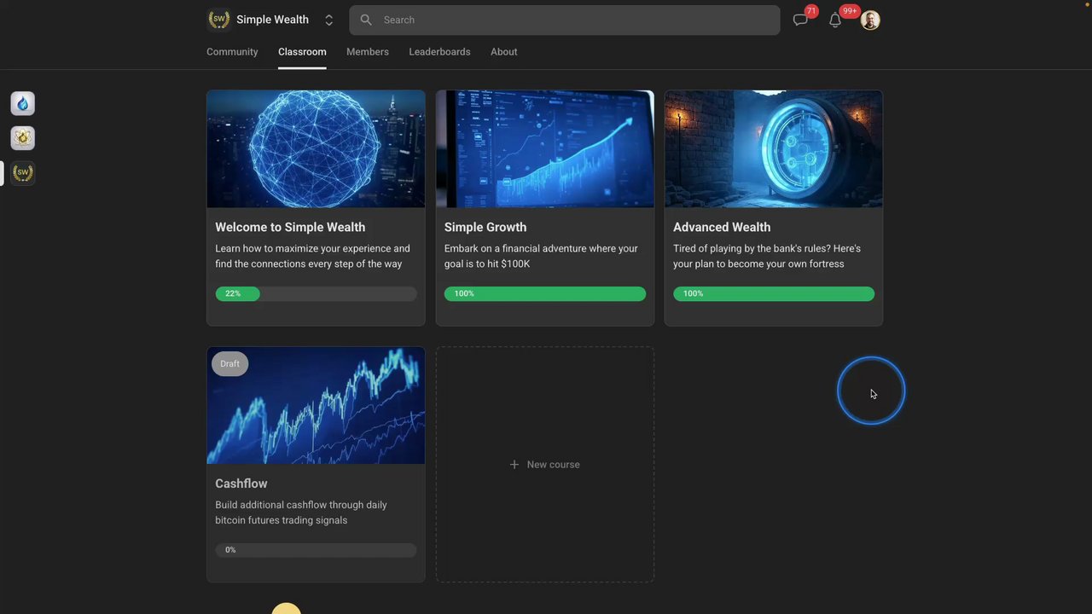Switch to the Community tab
The height and width of the screenshot is (614, 1092).
[232, 52]
